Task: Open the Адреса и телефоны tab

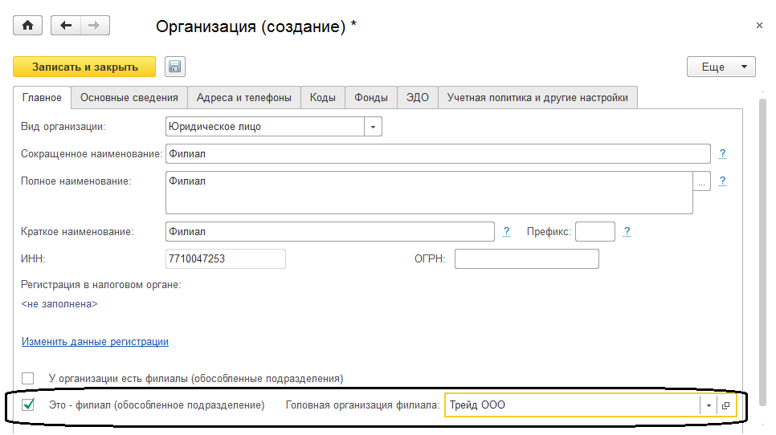Action: (x=244, y=98)
